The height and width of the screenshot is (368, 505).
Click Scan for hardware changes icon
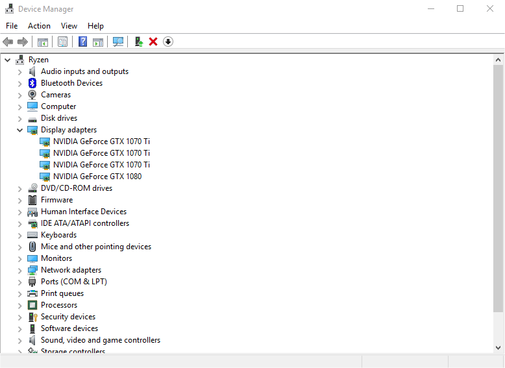click(x=118, y=42)
